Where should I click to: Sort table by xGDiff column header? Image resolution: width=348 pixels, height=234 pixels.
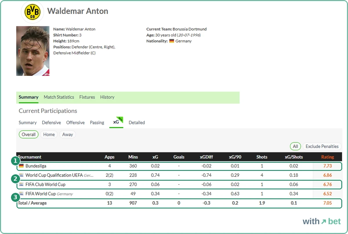coord(206,157)
